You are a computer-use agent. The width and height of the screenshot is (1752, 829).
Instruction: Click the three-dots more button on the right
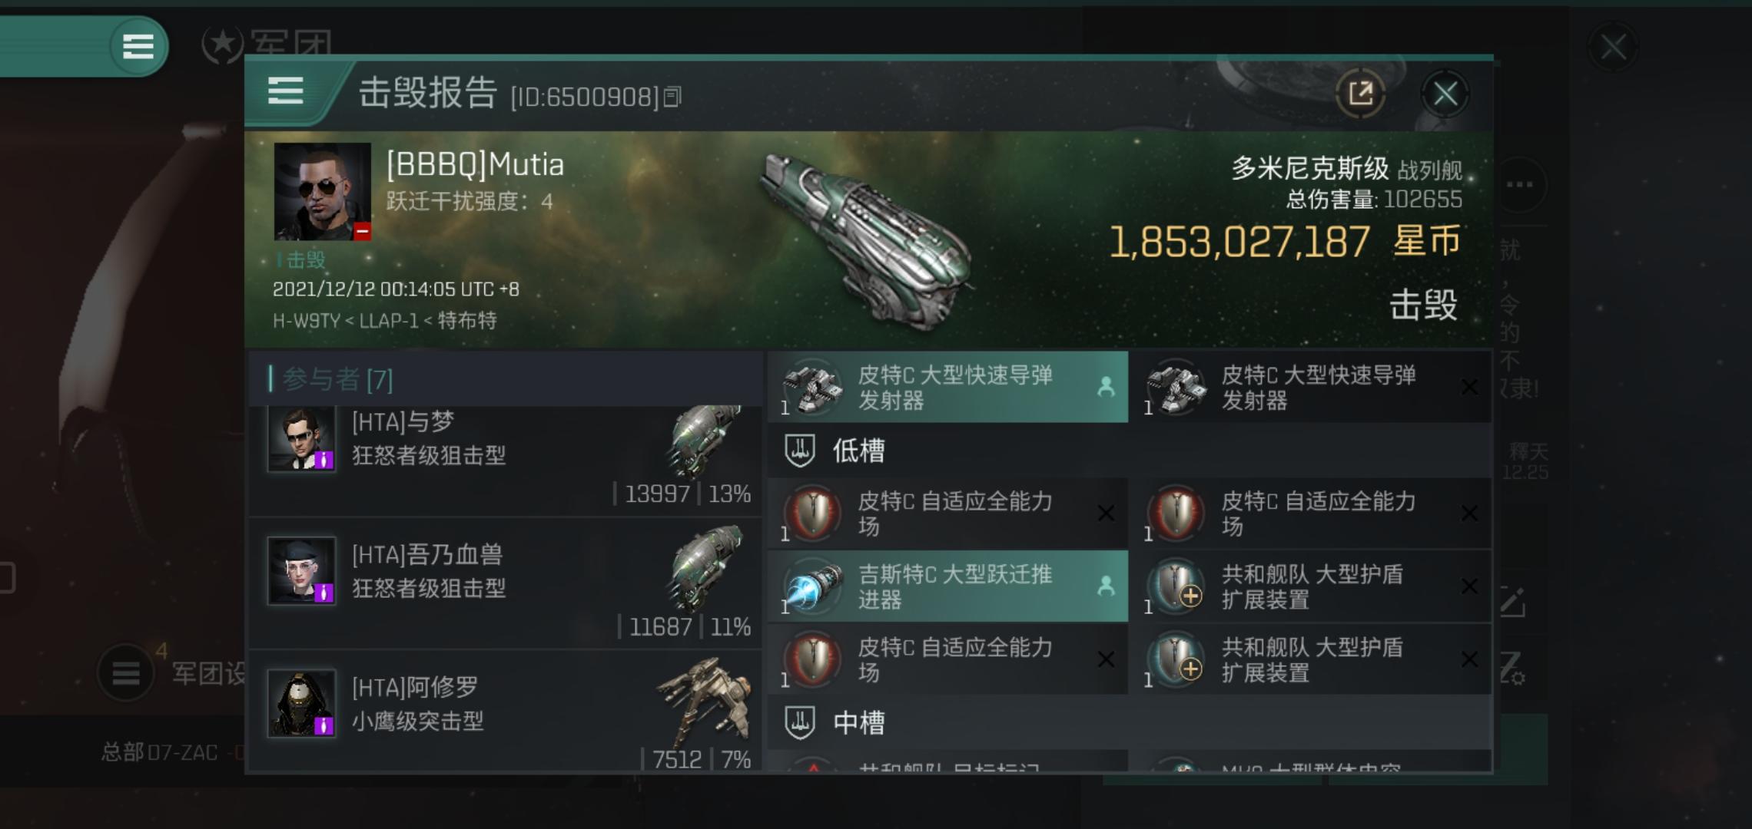click(1519, 184)
